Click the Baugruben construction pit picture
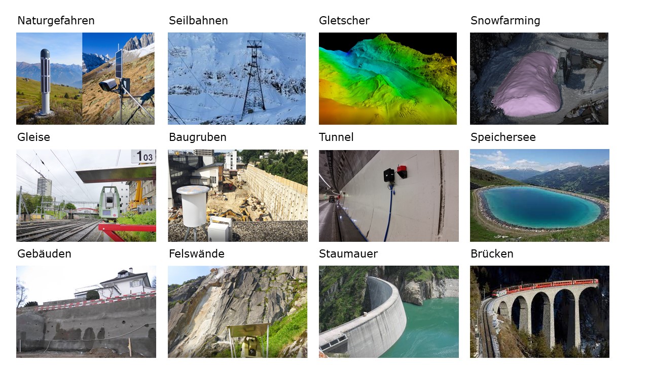The image size is (649, 365). pyautogui.click(x=238, y=196)
